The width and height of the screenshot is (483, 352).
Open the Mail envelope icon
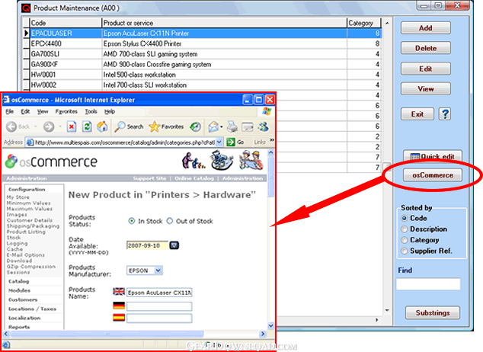213,126
